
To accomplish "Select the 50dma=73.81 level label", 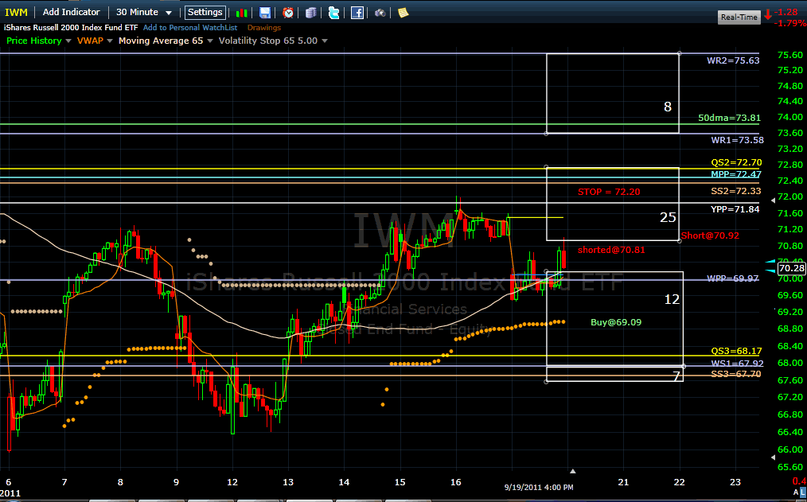I will tap(729, 118).
